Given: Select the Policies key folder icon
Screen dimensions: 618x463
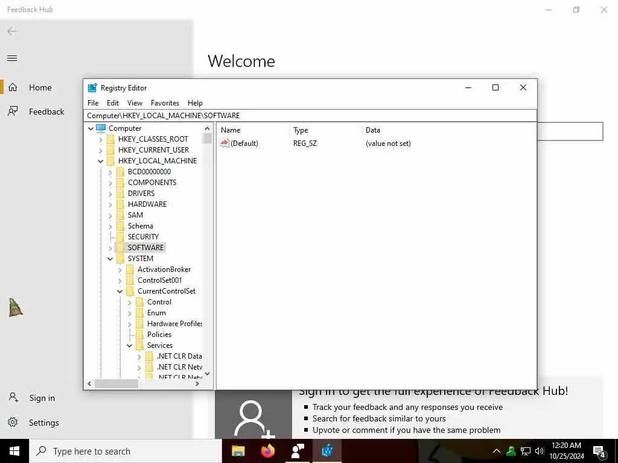Looking at the screenshot, I should [x=139, y=334].
